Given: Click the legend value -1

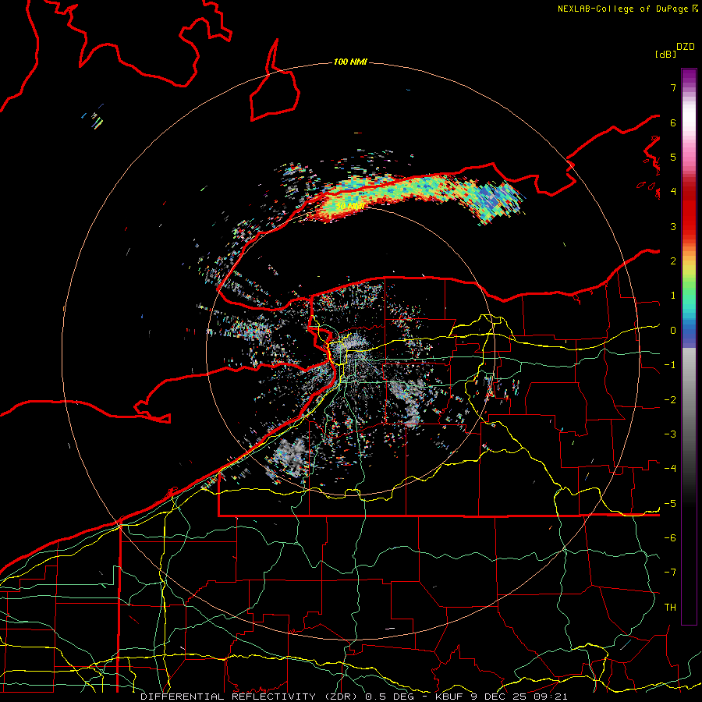Looking at the screenshot, I should pos(670,365).
